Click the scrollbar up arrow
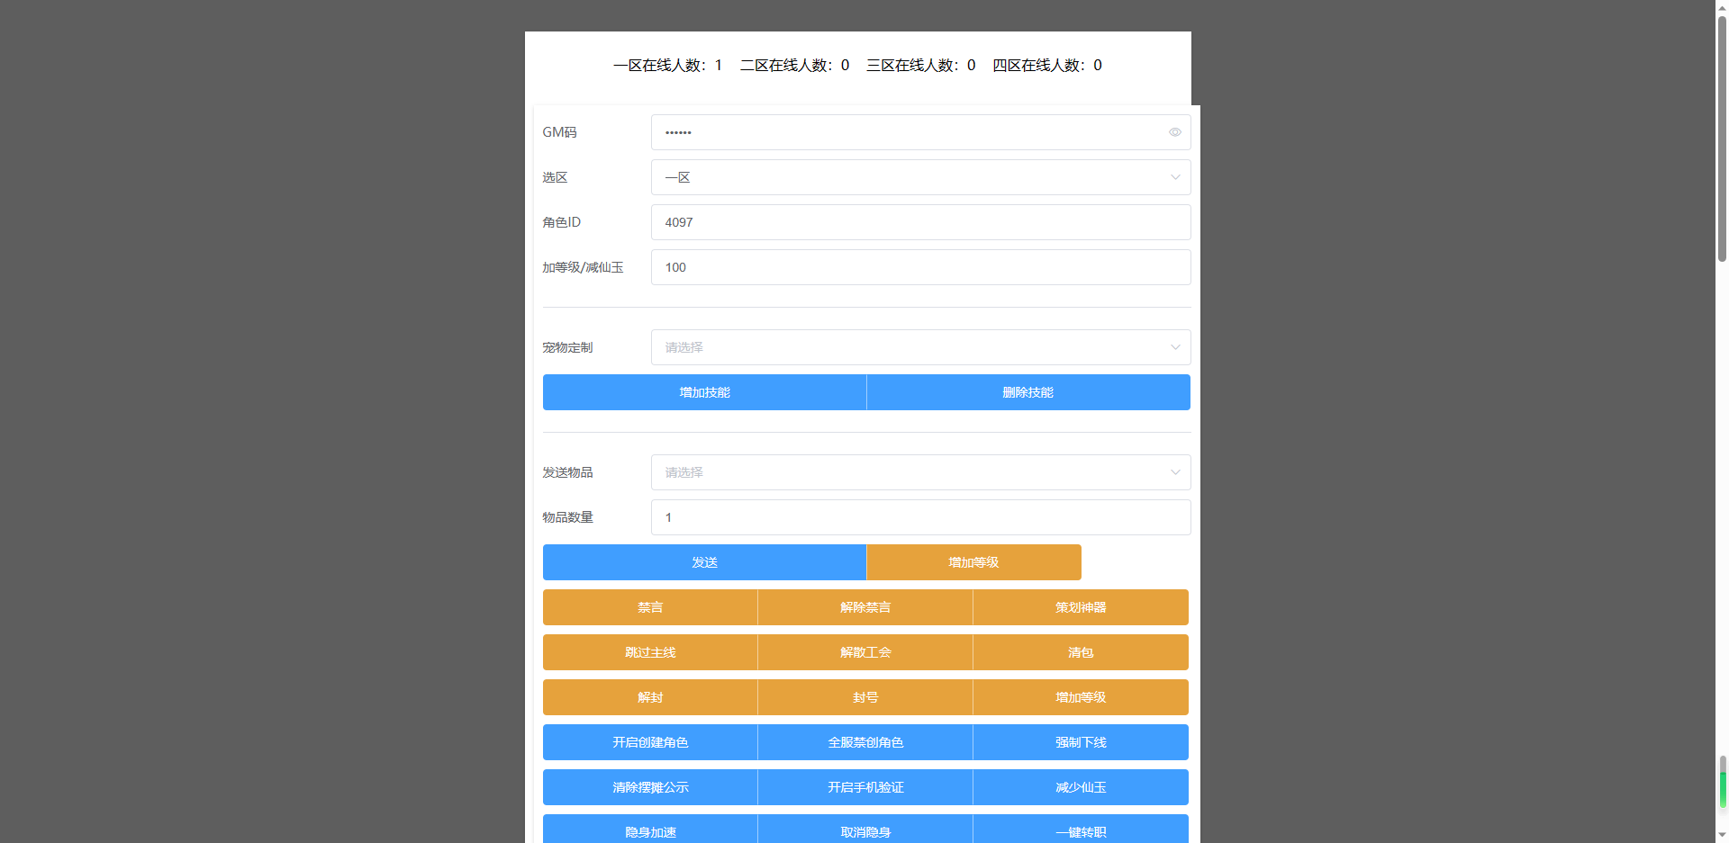 pos(1722,6)
